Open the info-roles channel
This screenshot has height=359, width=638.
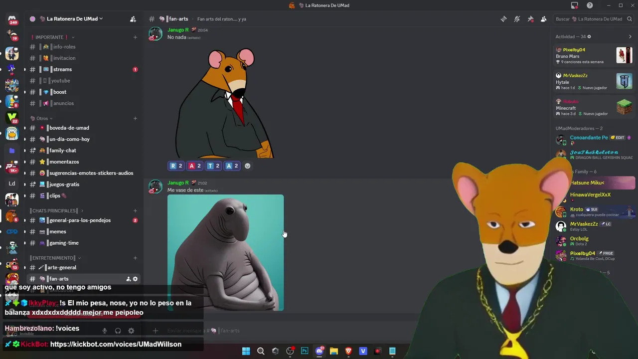[x=83, y=47]
